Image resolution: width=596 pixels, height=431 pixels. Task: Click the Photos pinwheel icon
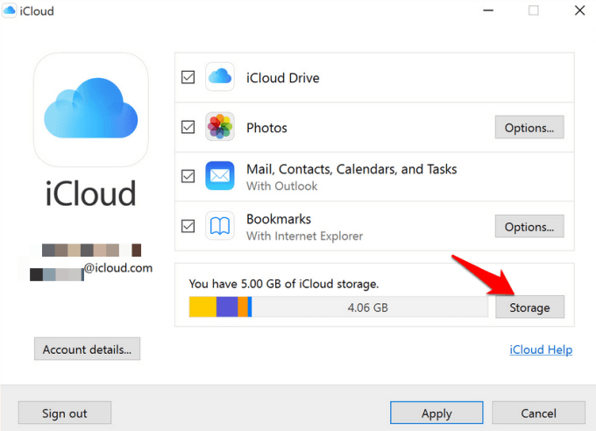click(220, 126)
